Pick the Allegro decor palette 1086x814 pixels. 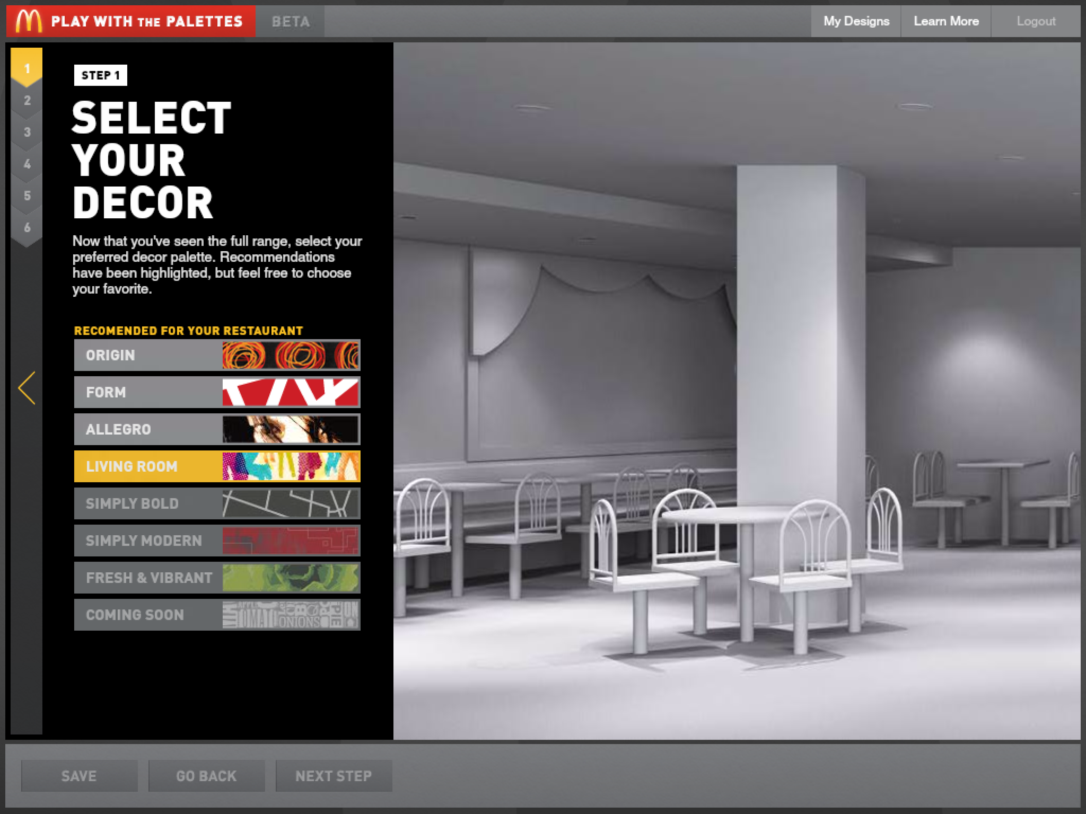tap(217, 429)
